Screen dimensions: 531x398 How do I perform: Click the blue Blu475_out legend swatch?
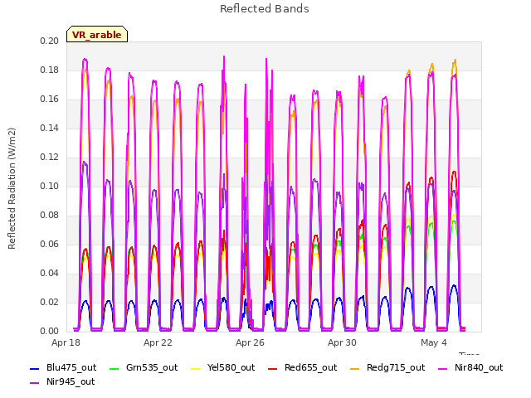coord(35,368)
